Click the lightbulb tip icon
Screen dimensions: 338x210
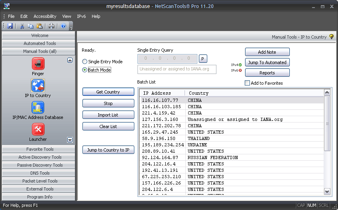tap(331, 37)
